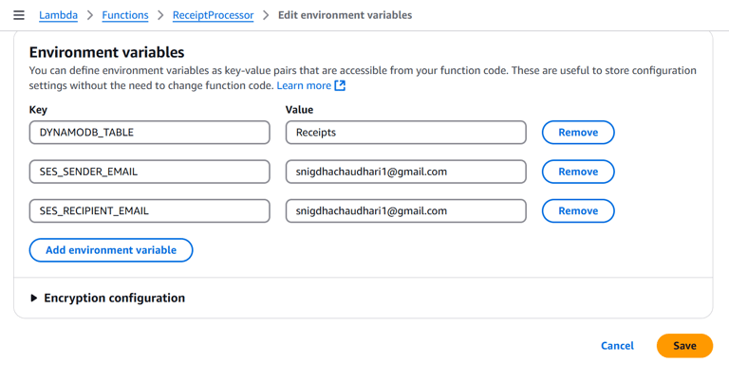This screenshot has width=729, height=381.
Task: Go to Lambda breadcrumb link
Action: point(58,15)
